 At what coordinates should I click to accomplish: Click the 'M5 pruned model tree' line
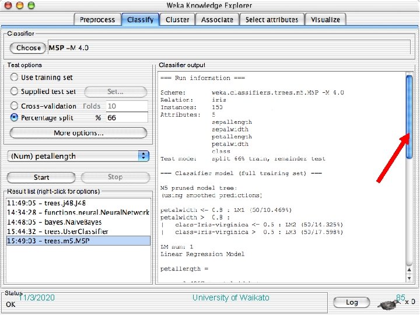tap(199, 188)
